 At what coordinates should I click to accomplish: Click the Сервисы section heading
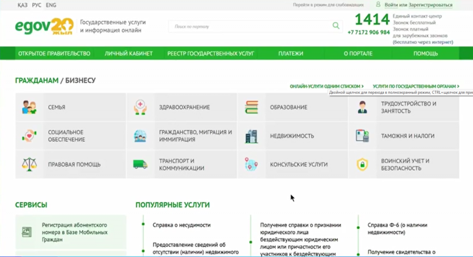(31, 205)
